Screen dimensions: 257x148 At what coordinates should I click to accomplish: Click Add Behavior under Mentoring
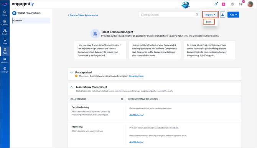point(137,142)
